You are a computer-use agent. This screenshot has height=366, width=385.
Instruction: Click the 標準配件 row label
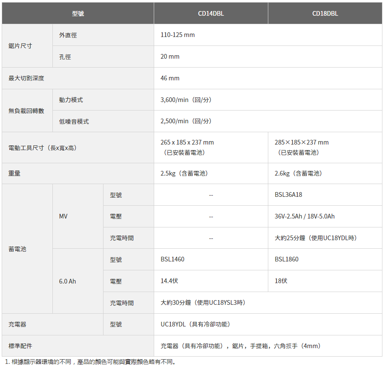point(20,346)
